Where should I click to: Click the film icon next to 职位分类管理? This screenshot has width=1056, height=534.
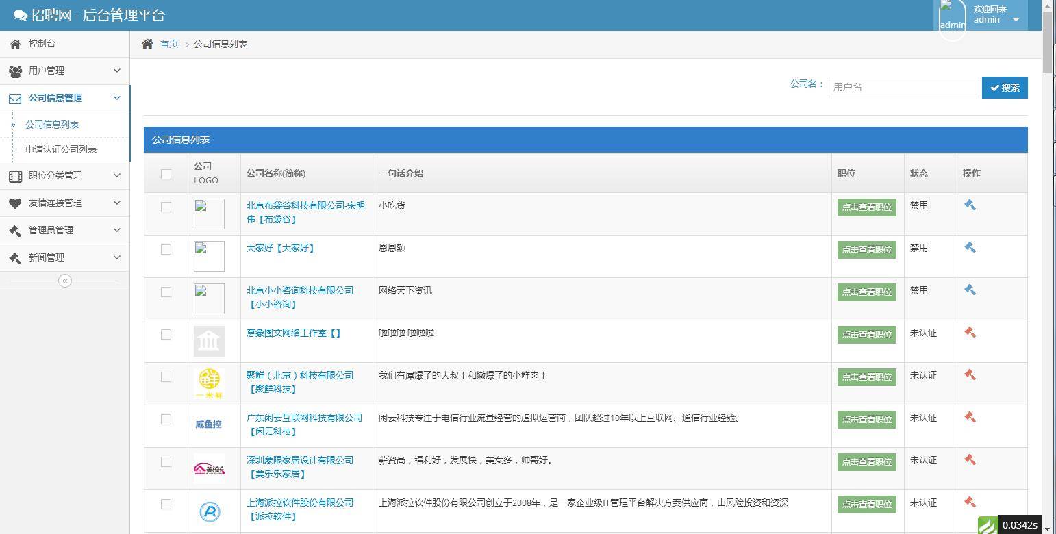[x=14, y=176]
